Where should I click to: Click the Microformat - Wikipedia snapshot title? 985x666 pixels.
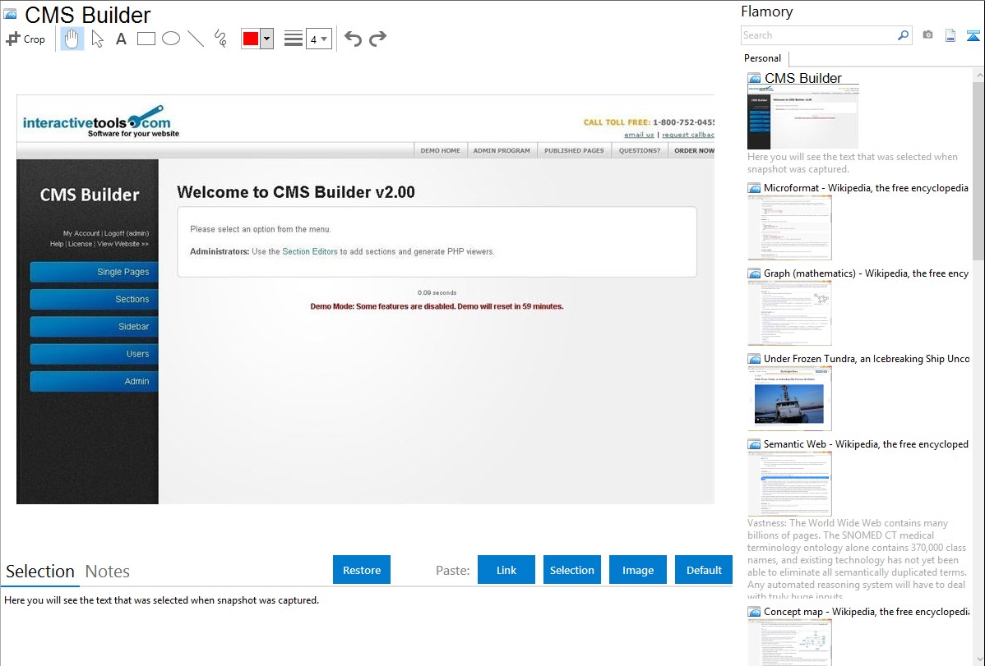click(866, 188)
